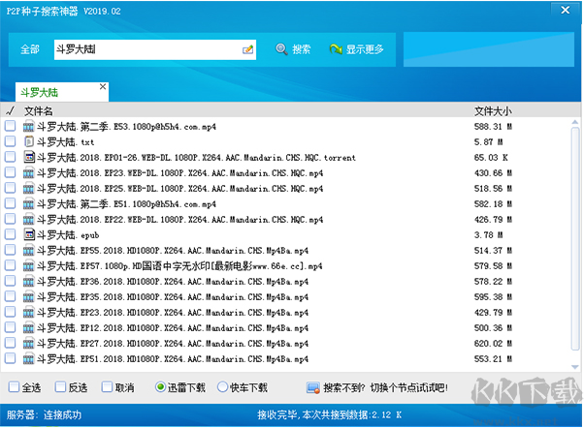
Task: Select file 斗罗大陆.EP12.2018.HD1080P mp4
Action: (x=173, y=328)
